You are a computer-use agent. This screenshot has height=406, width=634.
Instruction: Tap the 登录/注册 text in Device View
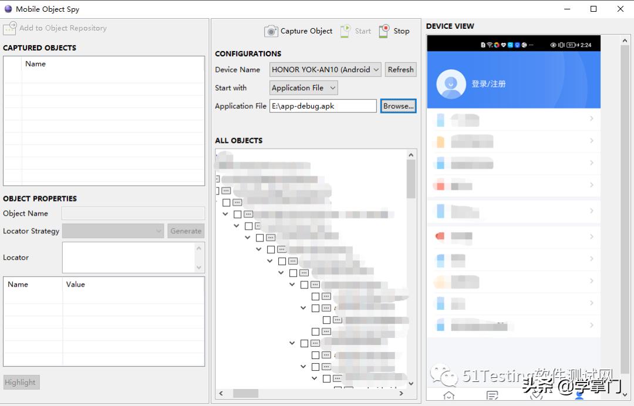[x=488, y=84]
